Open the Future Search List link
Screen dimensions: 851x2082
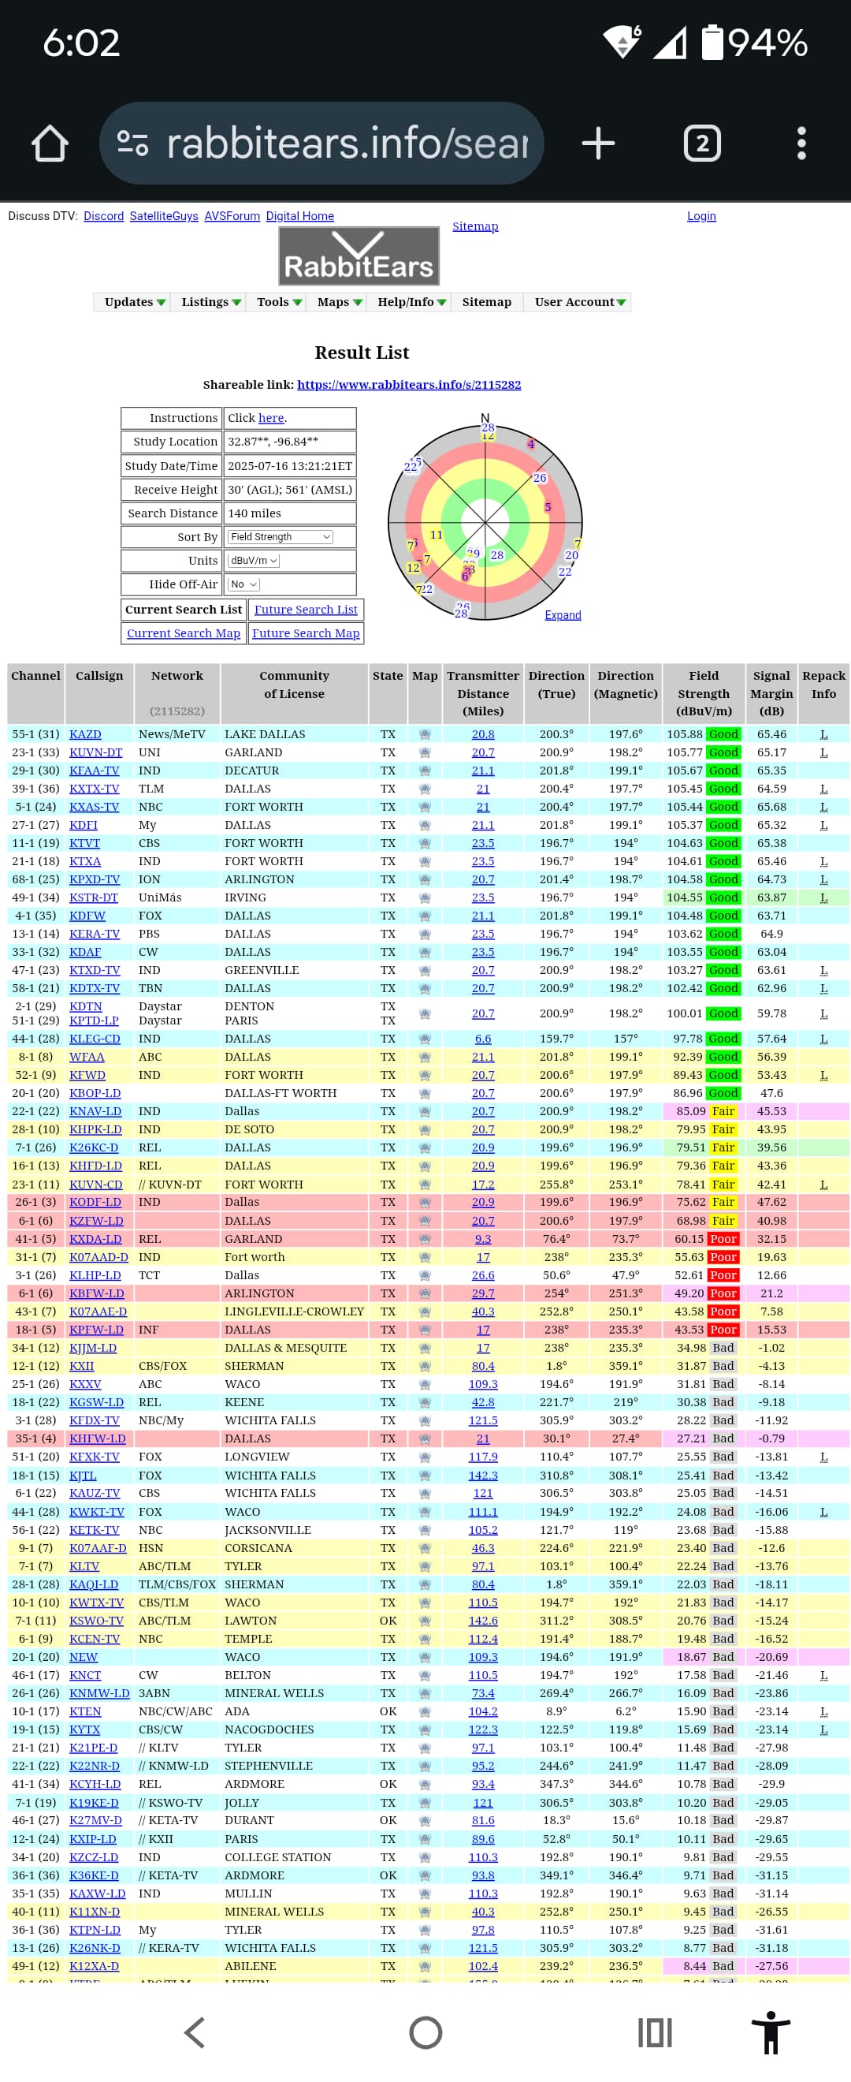click(305, 610)
